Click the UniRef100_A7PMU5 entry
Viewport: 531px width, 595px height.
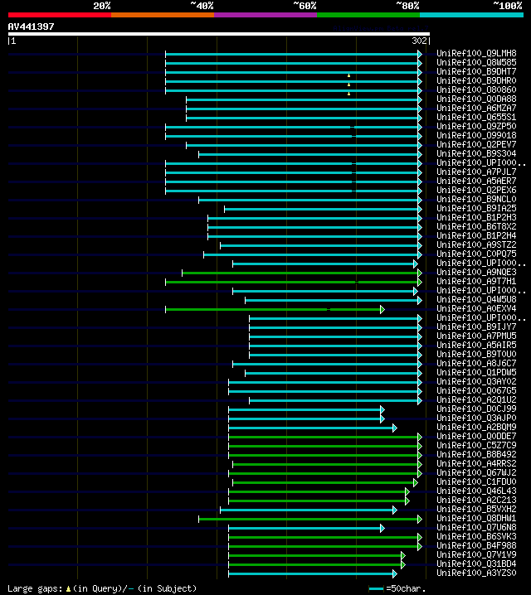coord(476,336)
